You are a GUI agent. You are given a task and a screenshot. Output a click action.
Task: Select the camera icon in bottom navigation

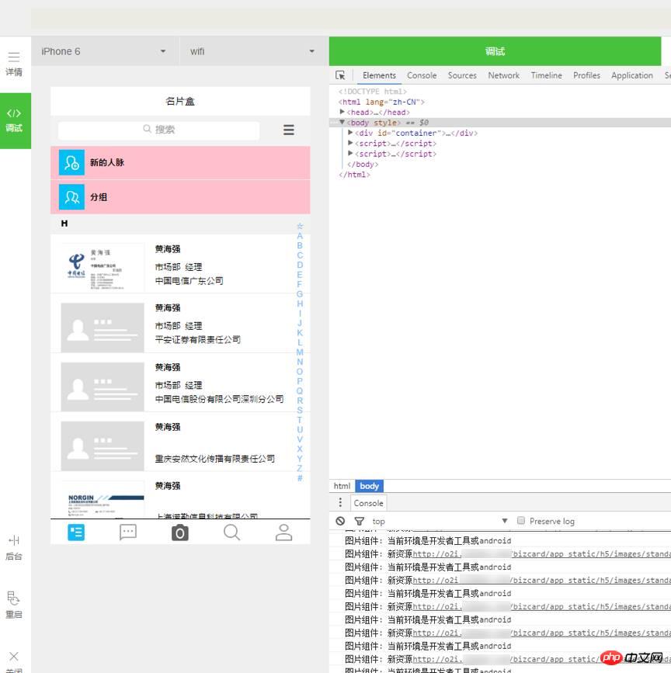click(x=179, y=533)
